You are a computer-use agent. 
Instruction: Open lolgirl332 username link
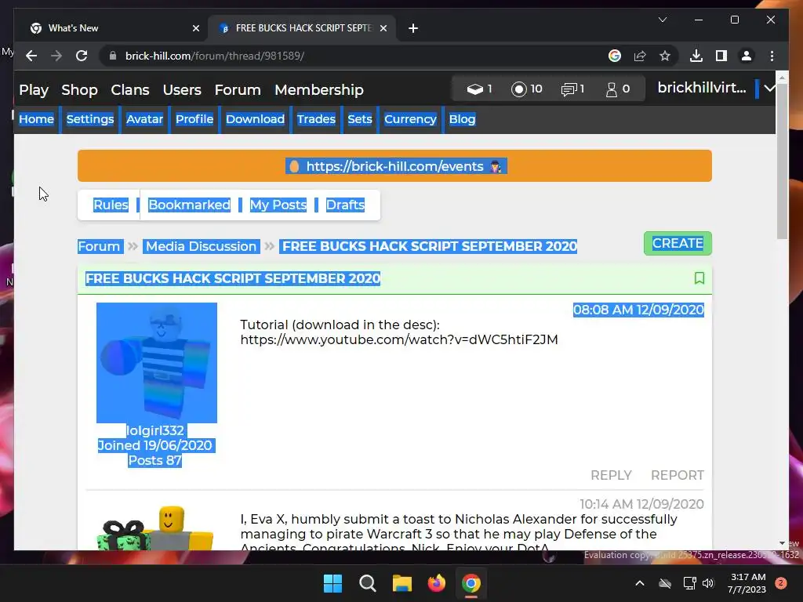click(x=154, y=430)
